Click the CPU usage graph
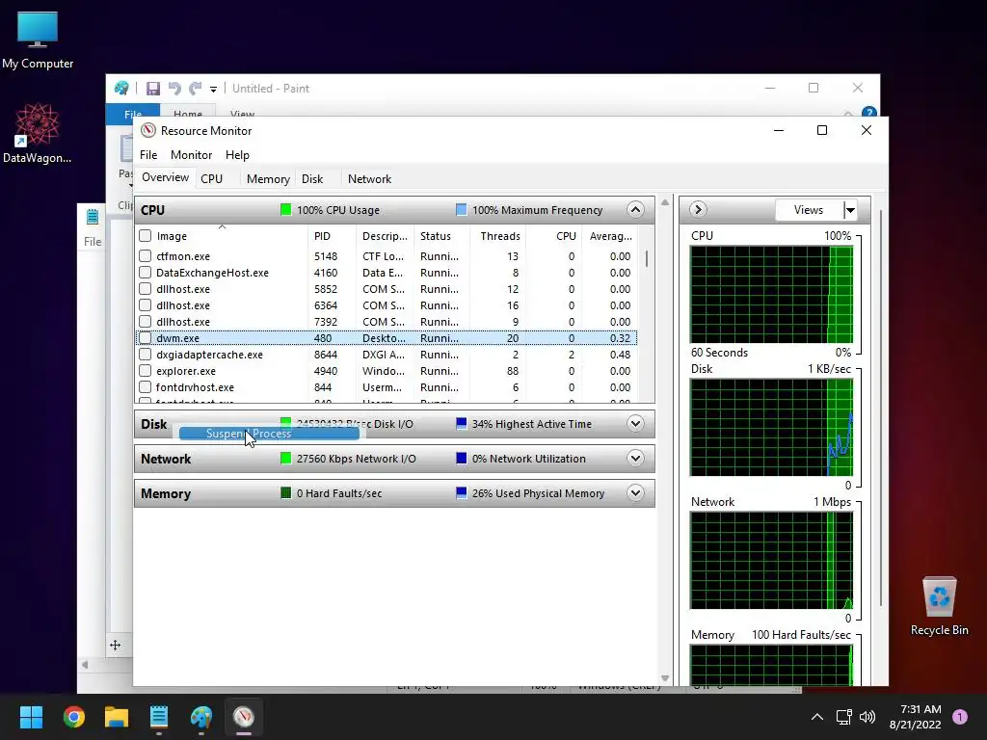Viewport: 987px width, 740px height. (x=772, y=295)
